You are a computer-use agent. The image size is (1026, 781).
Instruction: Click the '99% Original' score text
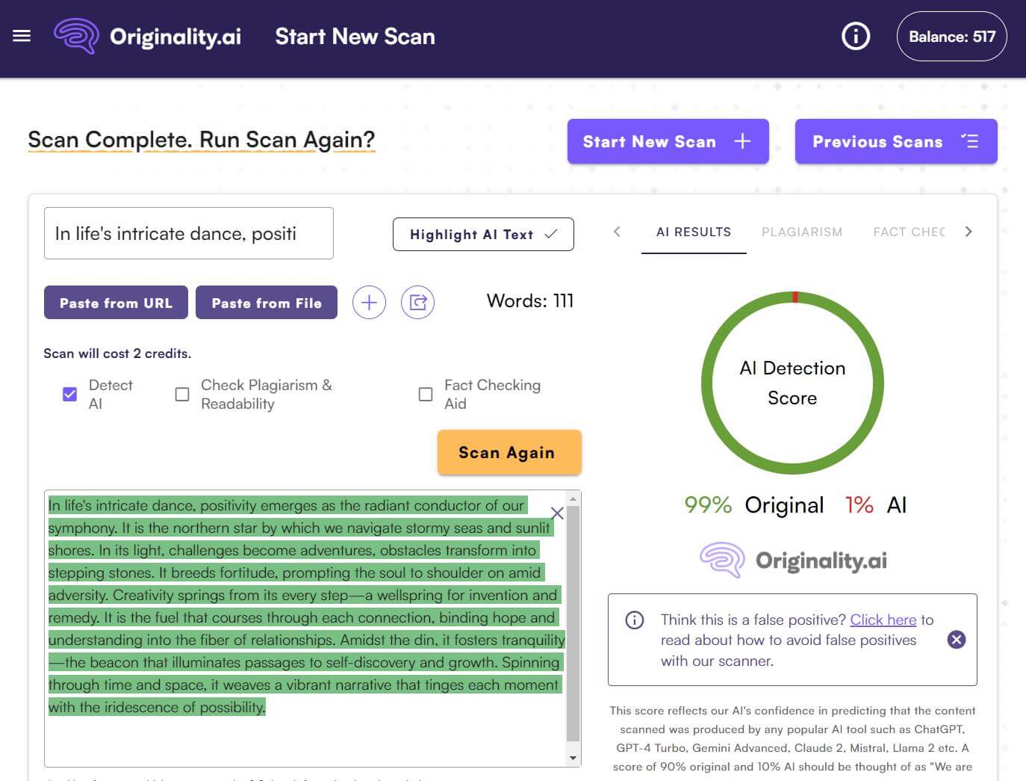754,505
